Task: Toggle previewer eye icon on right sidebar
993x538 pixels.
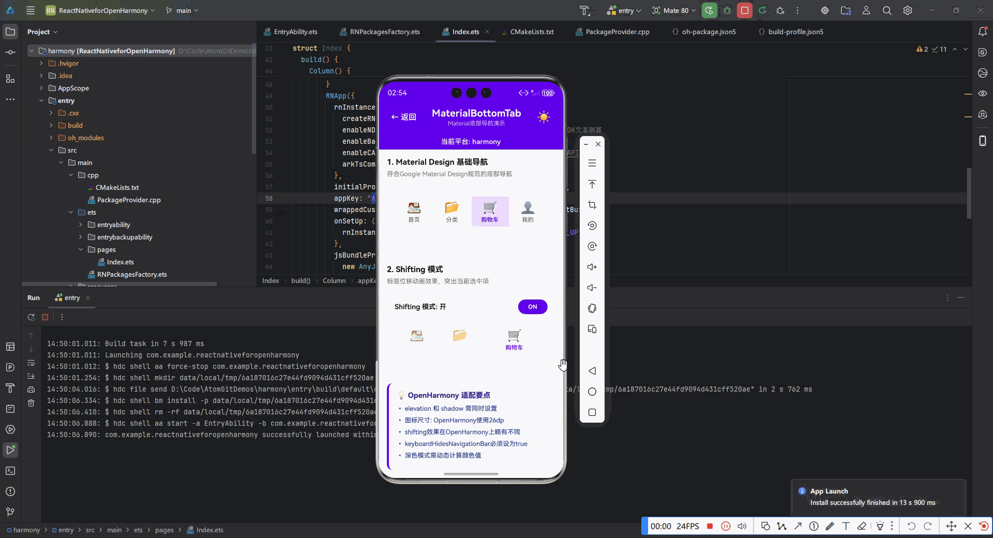Action: coord(983,94)
